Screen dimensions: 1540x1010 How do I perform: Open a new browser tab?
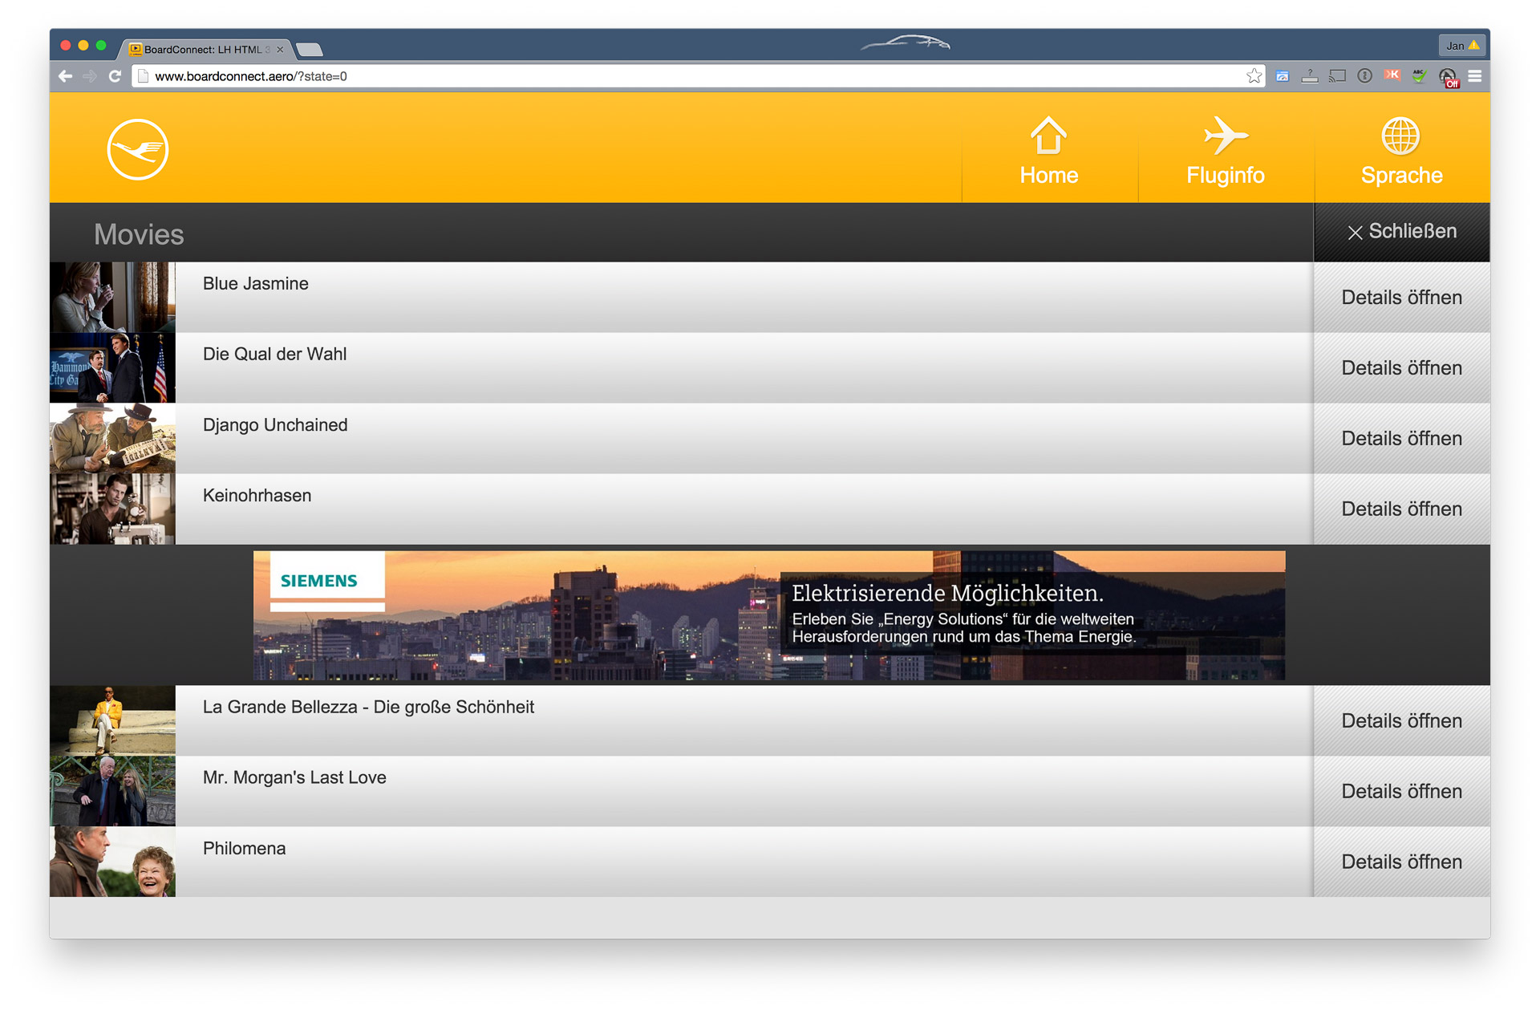[310, 50]
